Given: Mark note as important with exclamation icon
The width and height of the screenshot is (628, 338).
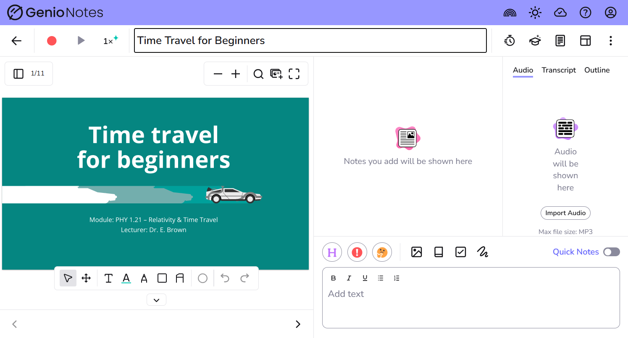Looking at the screenshot, I should click(357, 252).
